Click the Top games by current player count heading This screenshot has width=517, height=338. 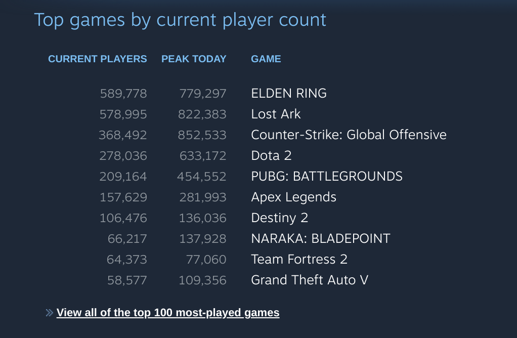(180, 20)
